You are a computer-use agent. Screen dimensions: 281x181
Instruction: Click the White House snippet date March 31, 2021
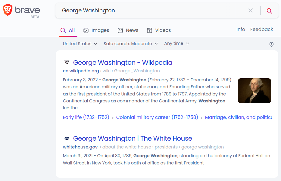[78, 156]
